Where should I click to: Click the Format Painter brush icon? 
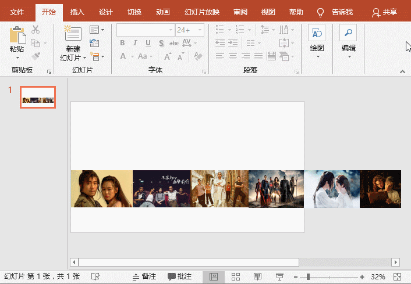pyautogui.click(x=36, y=56)
